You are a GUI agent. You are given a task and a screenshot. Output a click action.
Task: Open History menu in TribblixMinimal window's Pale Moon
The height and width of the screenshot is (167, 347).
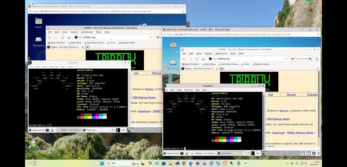74,32
